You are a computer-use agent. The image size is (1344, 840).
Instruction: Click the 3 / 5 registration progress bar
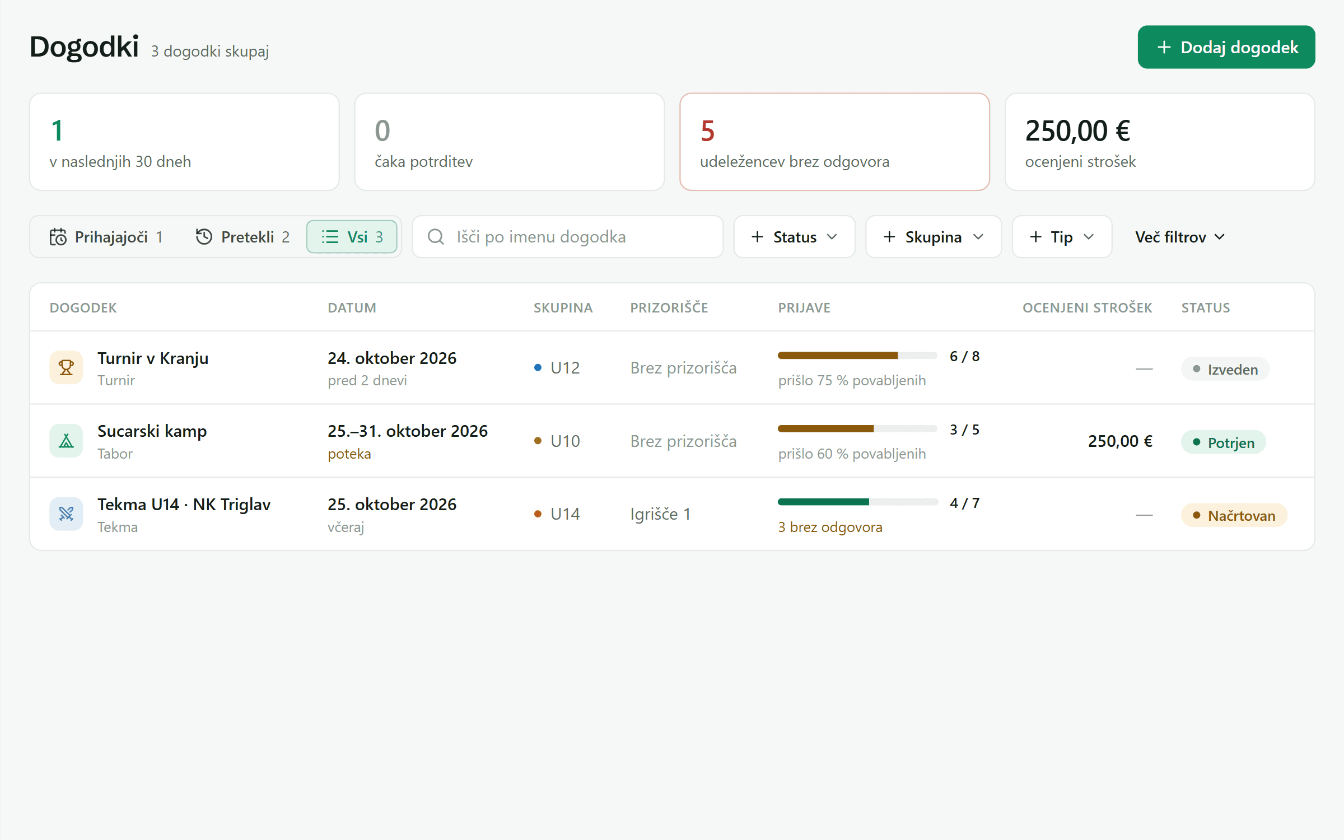(x=857, y=429)
